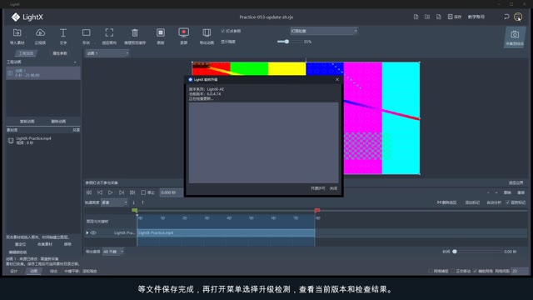Screen dimensions: 533x300
Task: Toggle the grid snap checkbox in status bar
Action: click(x=431, y=271)
